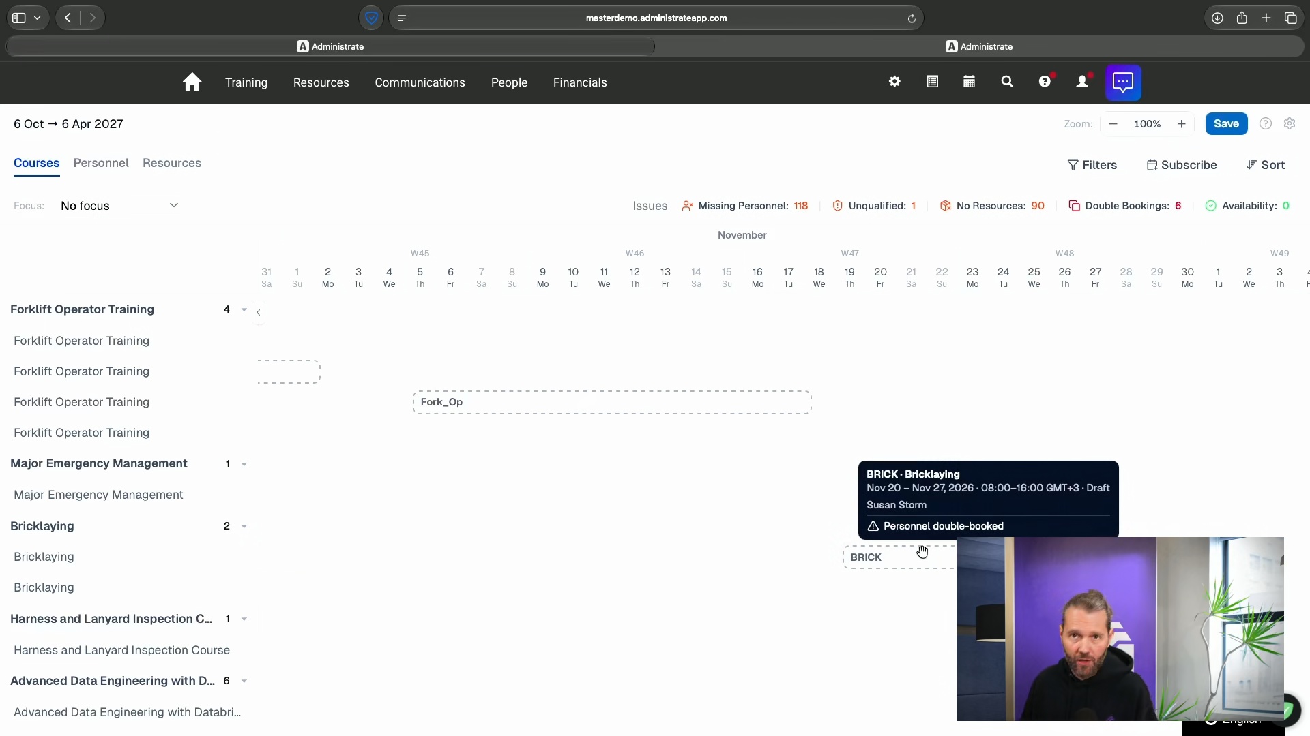Switch to the Personnel tab
Screen dimensions: 1310x736
click(101, 163)
